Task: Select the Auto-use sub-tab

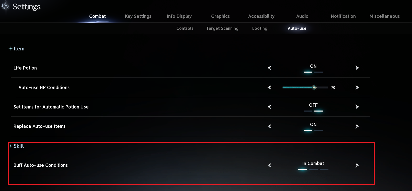Action: [x=297, y=29]
